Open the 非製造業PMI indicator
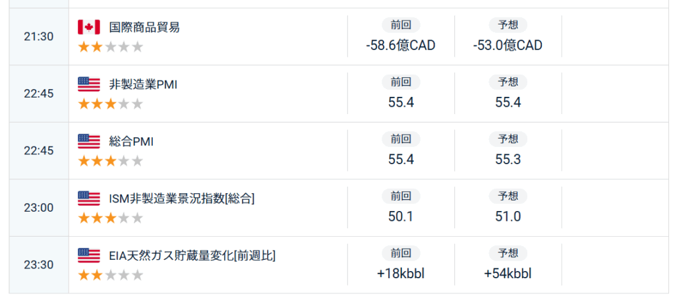 tap(143, 84)
